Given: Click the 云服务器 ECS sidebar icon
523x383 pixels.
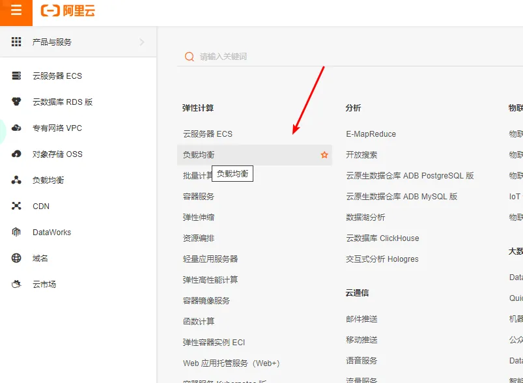Looking at the screenshot, I should [x=16, y=76].
